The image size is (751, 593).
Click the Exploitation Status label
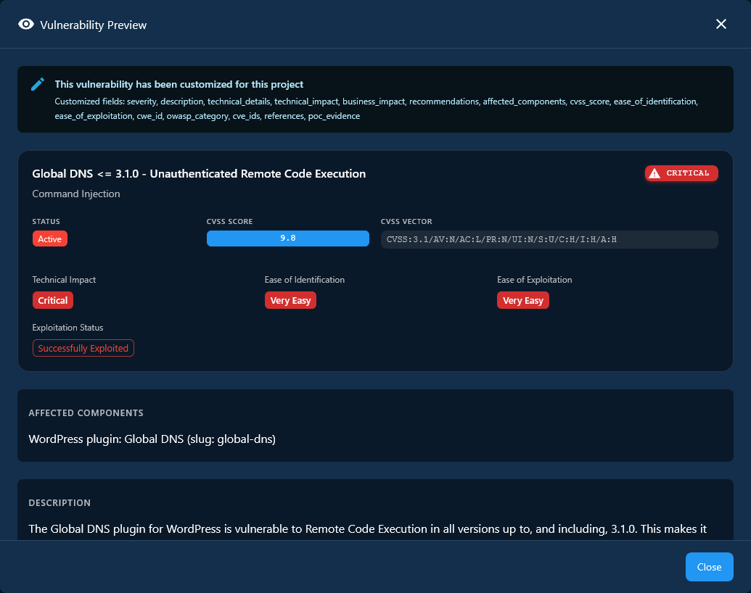click(x=67, y=328)
